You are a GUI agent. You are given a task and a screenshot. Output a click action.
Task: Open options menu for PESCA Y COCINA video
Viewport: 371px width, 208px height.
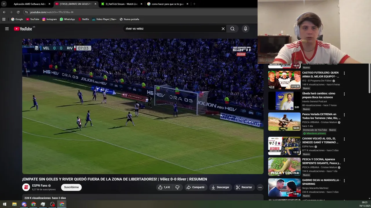pos(344,160)
